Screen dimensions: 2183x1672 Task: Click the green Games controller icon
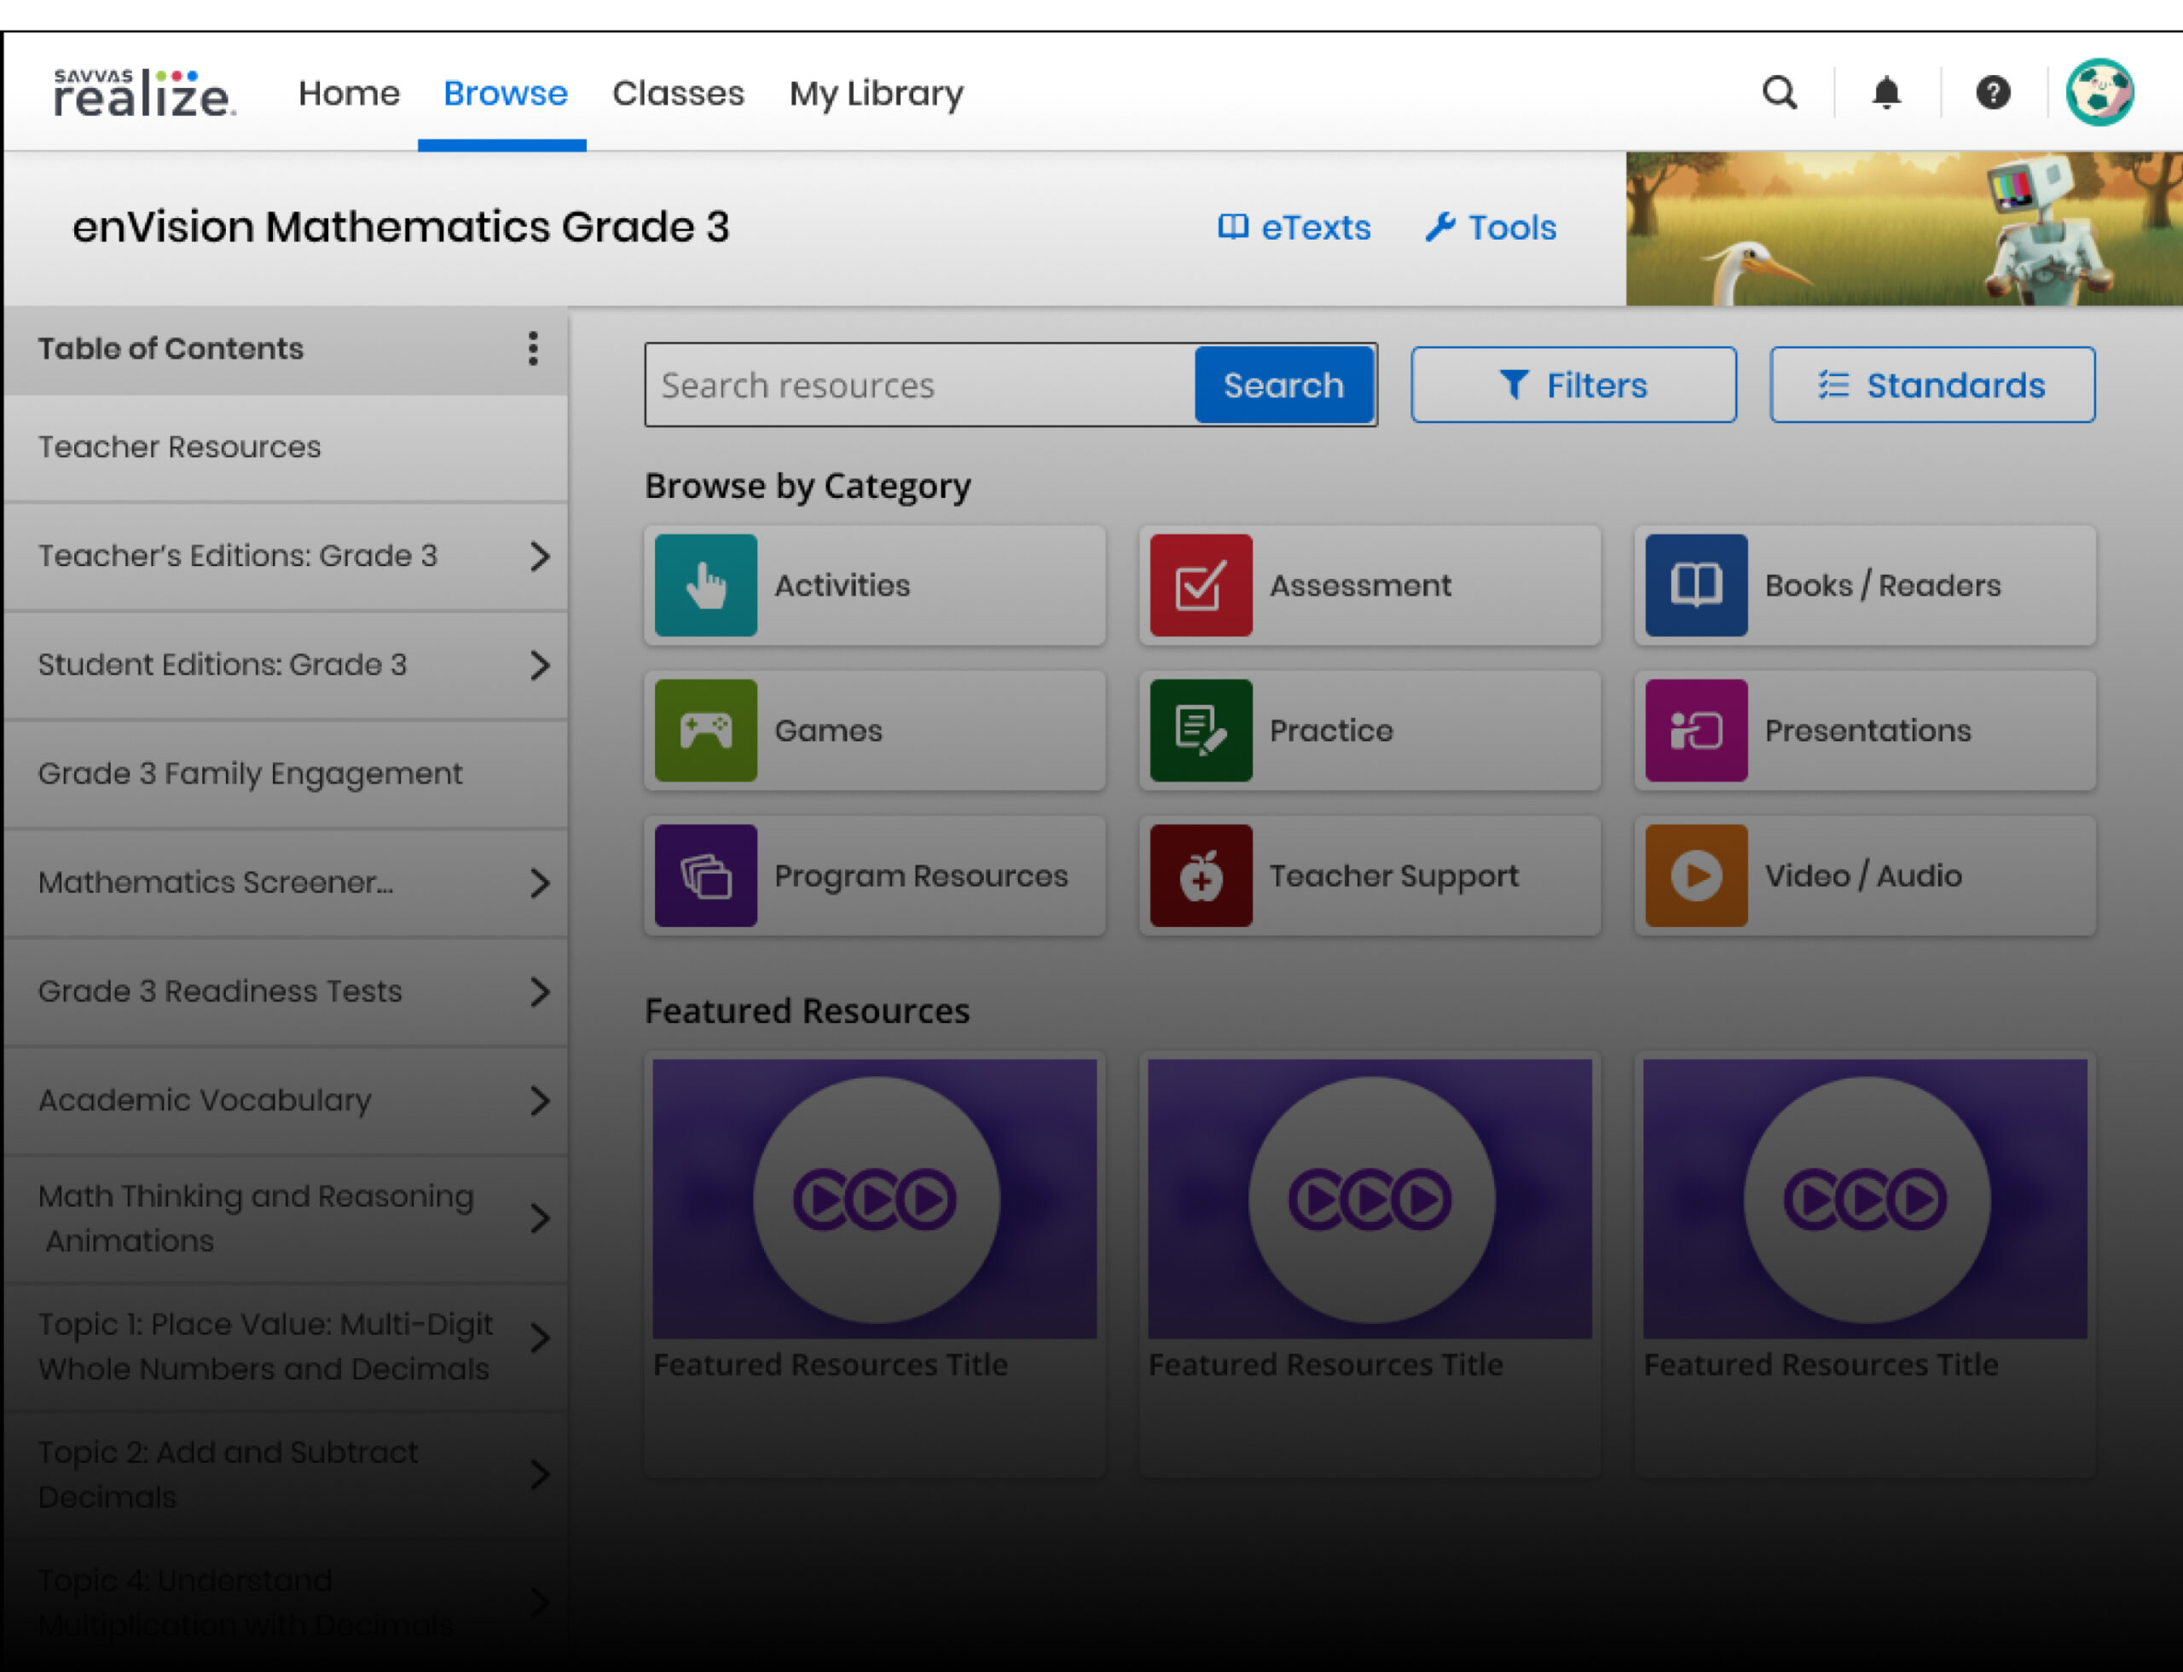point(706,731)
